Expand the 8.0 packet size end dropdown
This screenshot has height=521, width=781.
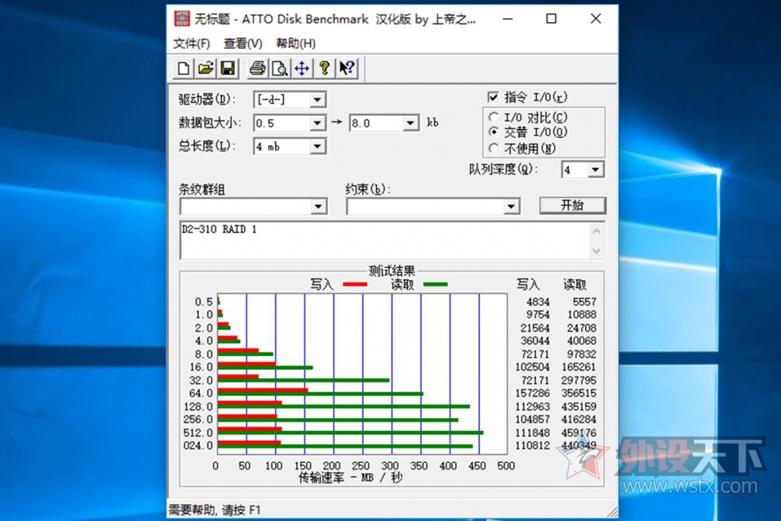coord(410,123)
